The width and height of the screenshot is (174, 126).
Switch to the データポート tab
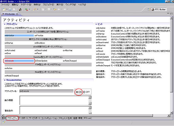coord(23,118)
